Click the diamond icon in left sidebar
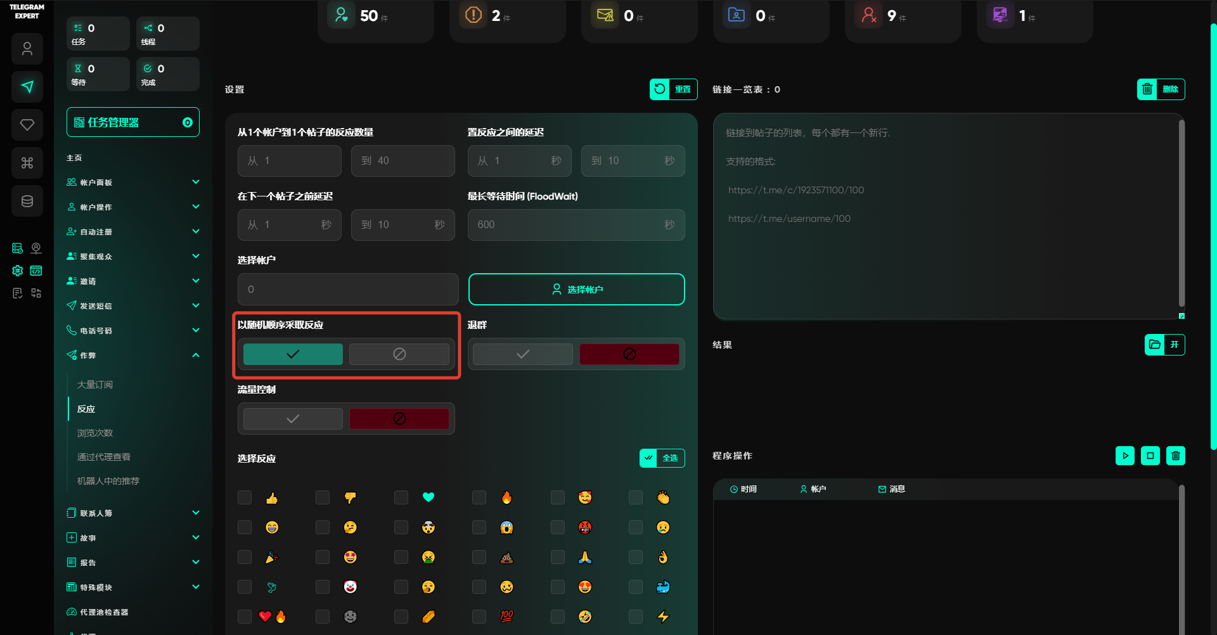This screenshot has width=1217, height=635. (27, 125)
